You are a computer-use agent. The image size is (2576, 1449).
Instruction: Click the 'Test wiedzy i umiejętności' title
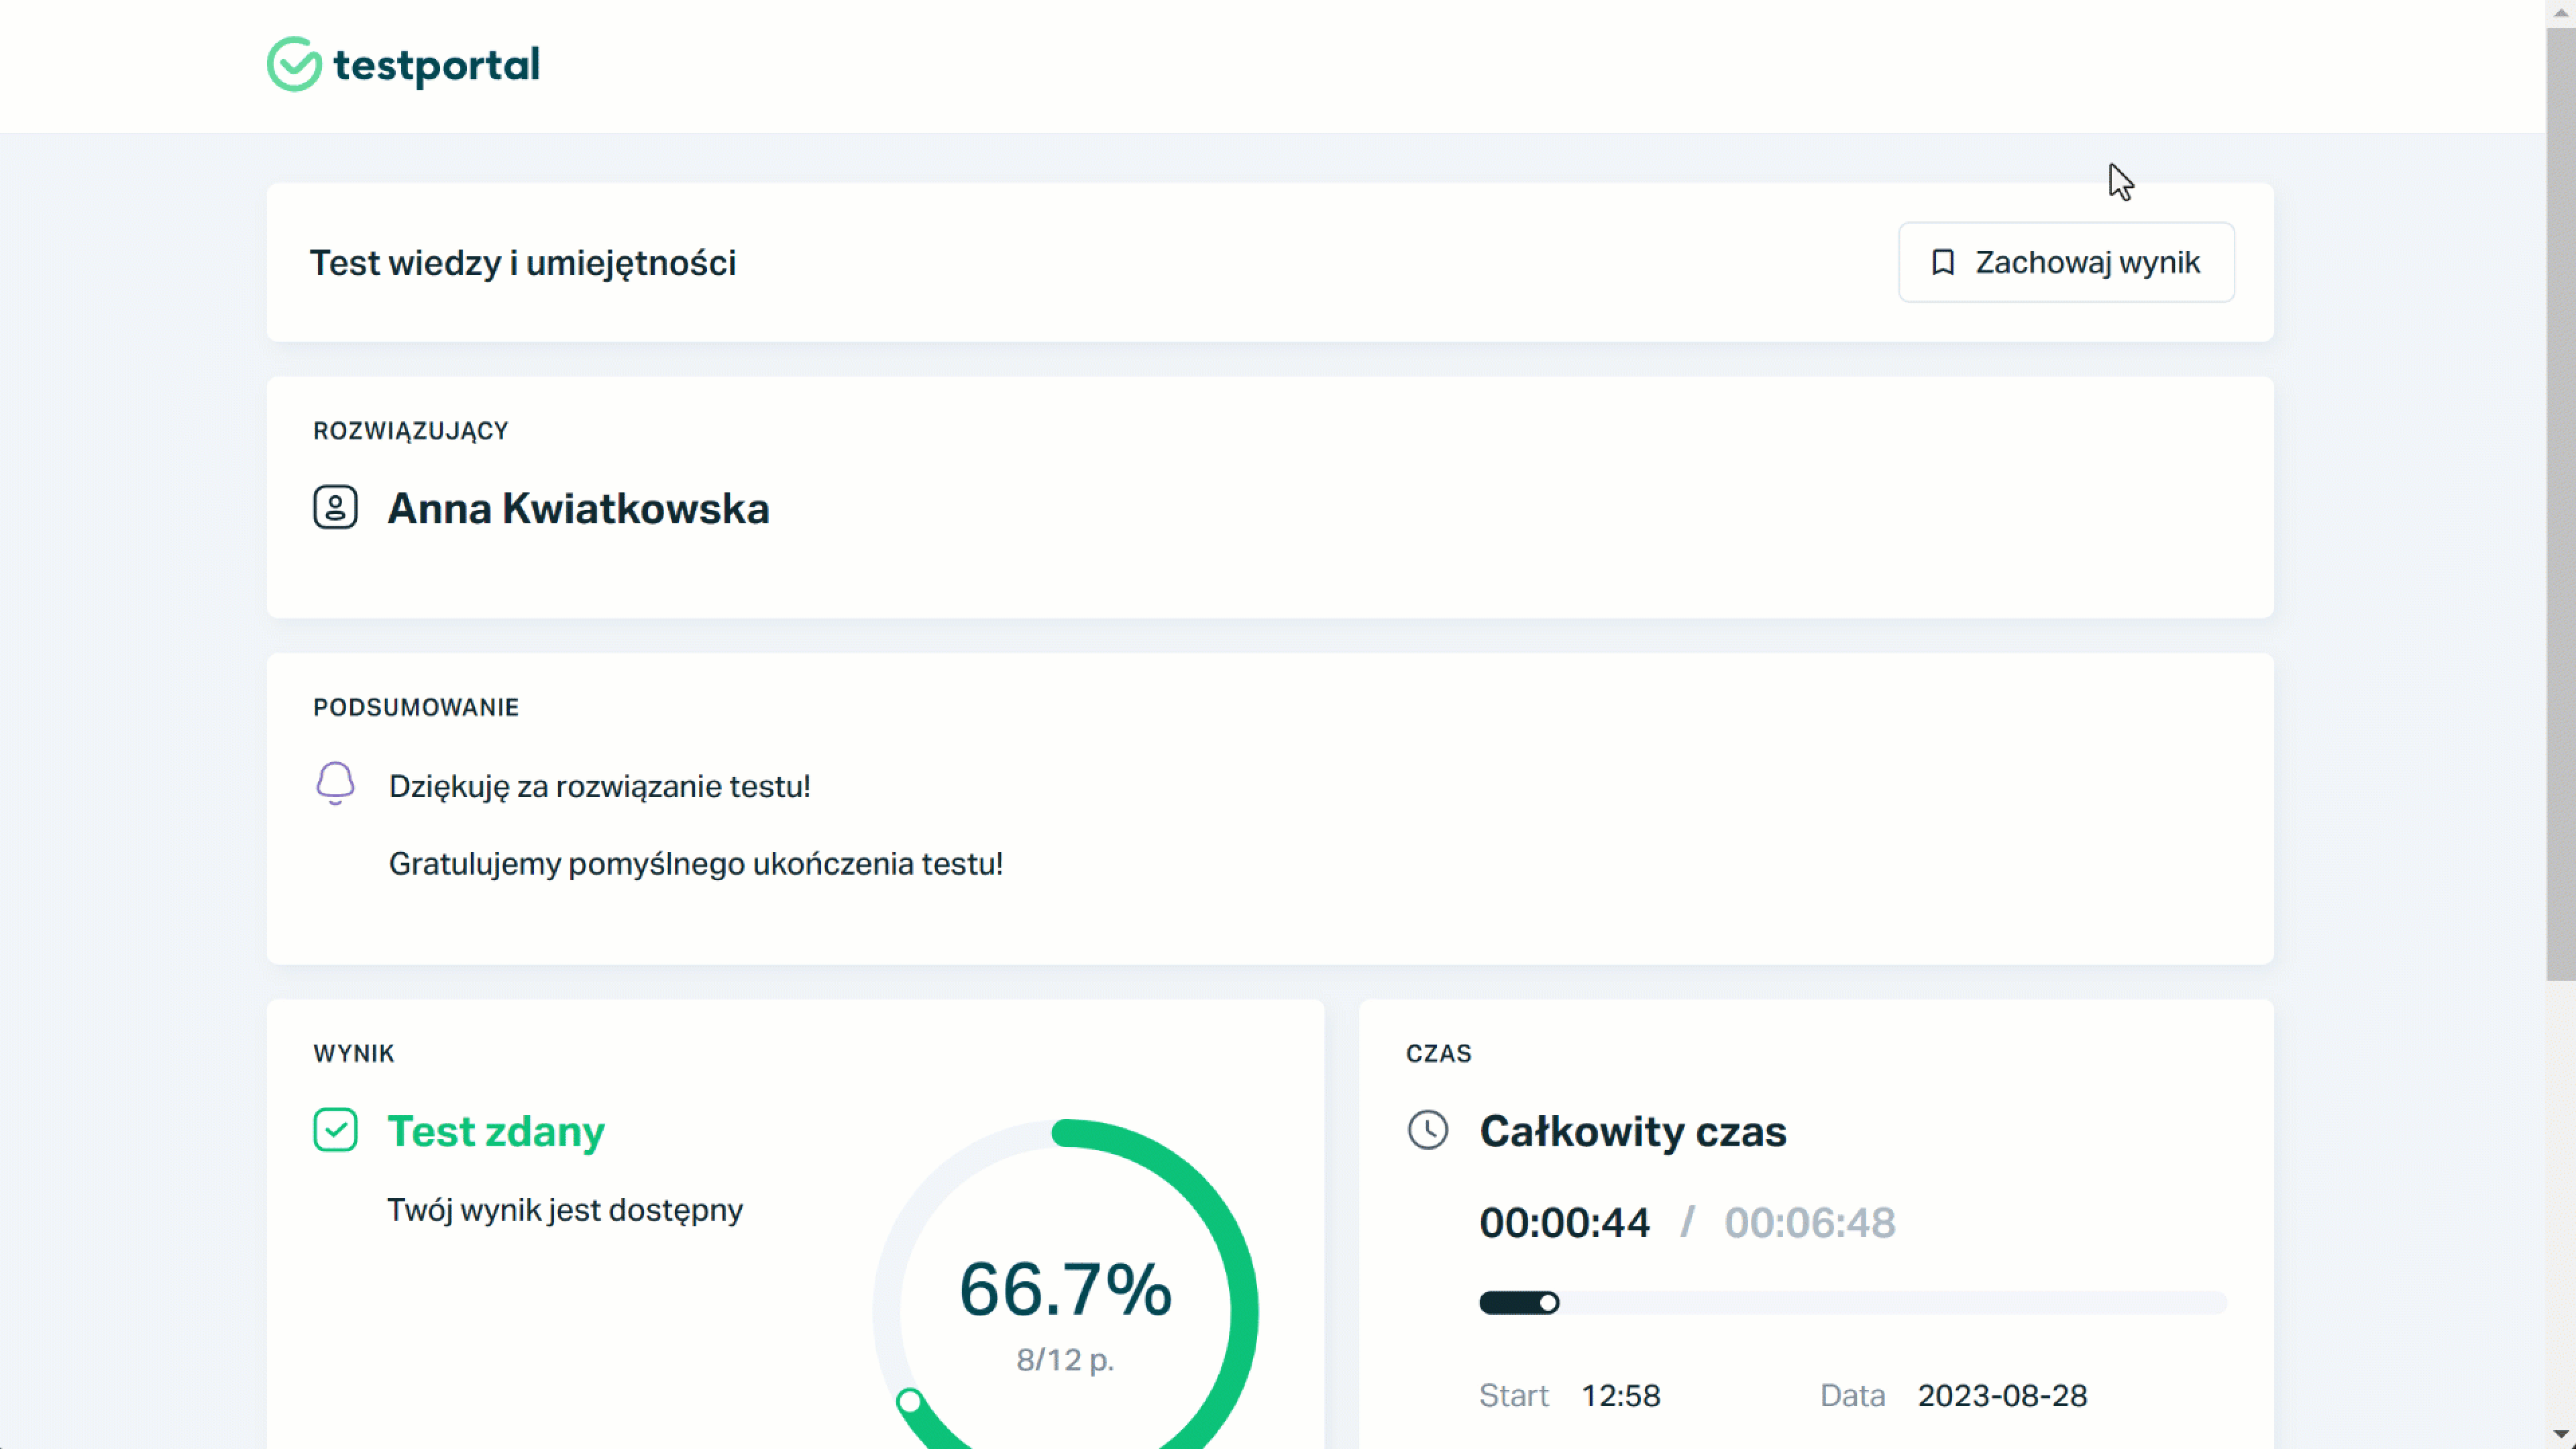click(523, 263)
